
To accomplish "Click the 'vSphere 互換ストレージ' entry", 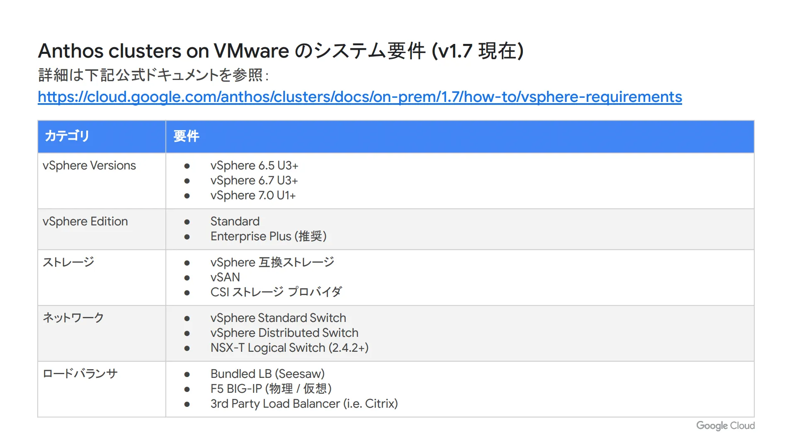I will click(x=272, y=262).
